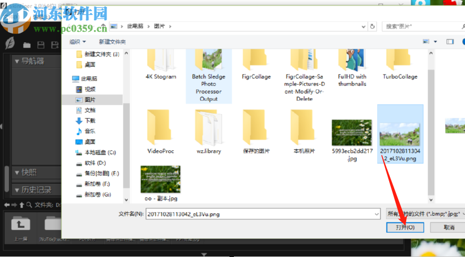Click the search magnifier in the app file browser
The height and width of the screenshot is (257, 465).
pyautogui.click(x=29, y=204)
